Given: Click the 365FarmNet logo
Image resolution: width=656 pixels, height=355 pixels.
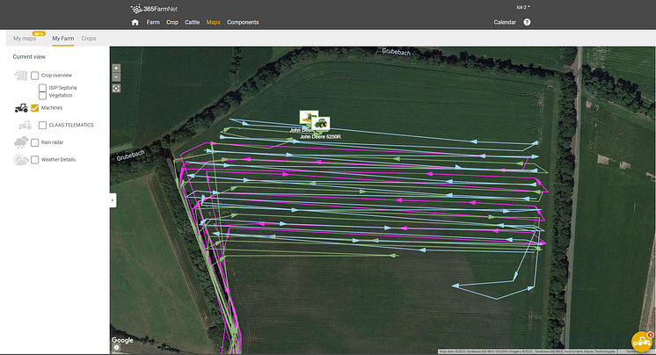Looking at the screenshot, I should tap(157, 7).
